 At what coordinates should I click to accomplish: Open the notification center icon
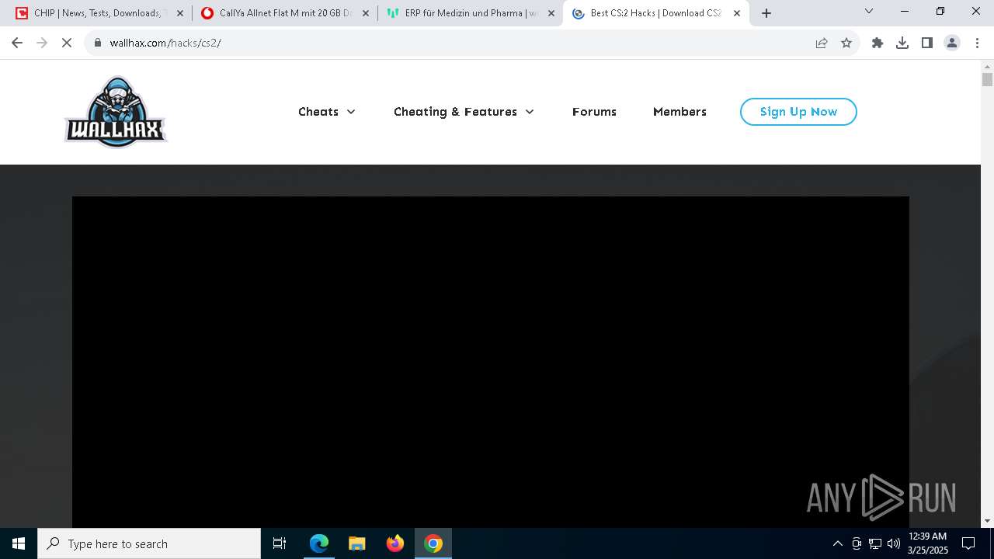click(x=968, y=543)
